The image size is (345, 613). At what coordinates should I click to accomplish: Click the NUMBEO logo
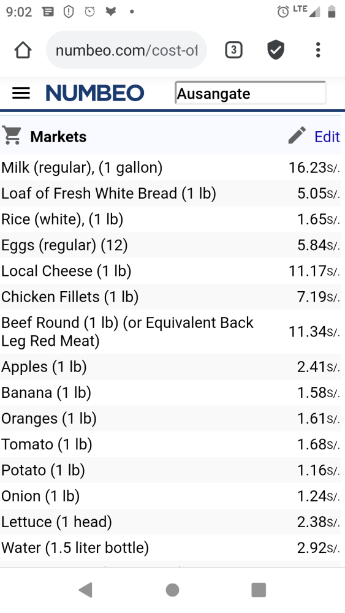click(x=95, y=93)
